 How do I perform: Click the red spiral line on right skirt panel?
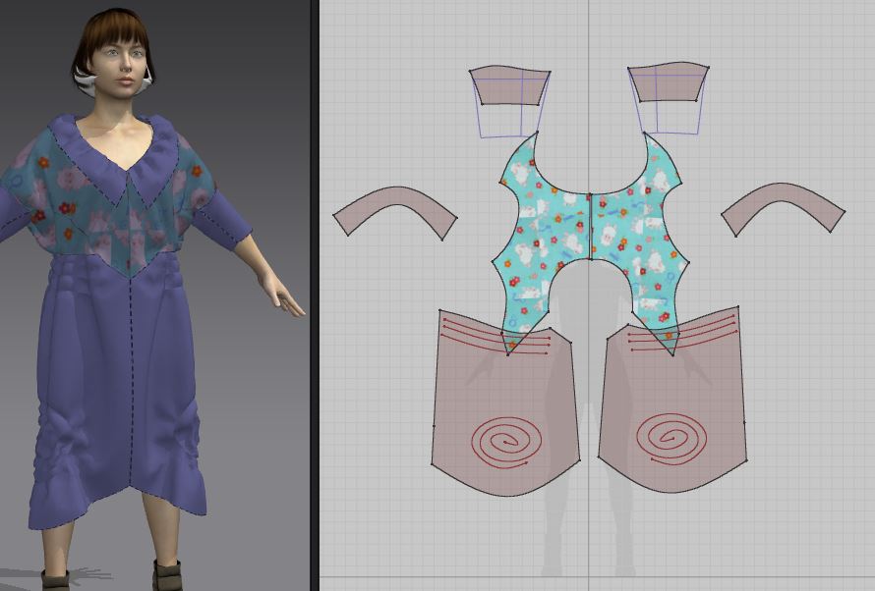671,439
